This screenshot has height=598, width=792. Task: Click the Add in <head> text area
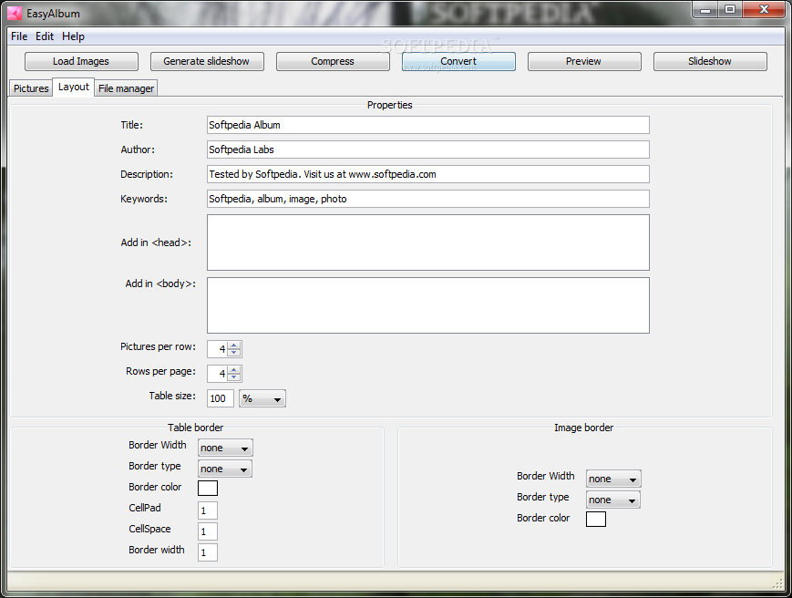(427, 242)
